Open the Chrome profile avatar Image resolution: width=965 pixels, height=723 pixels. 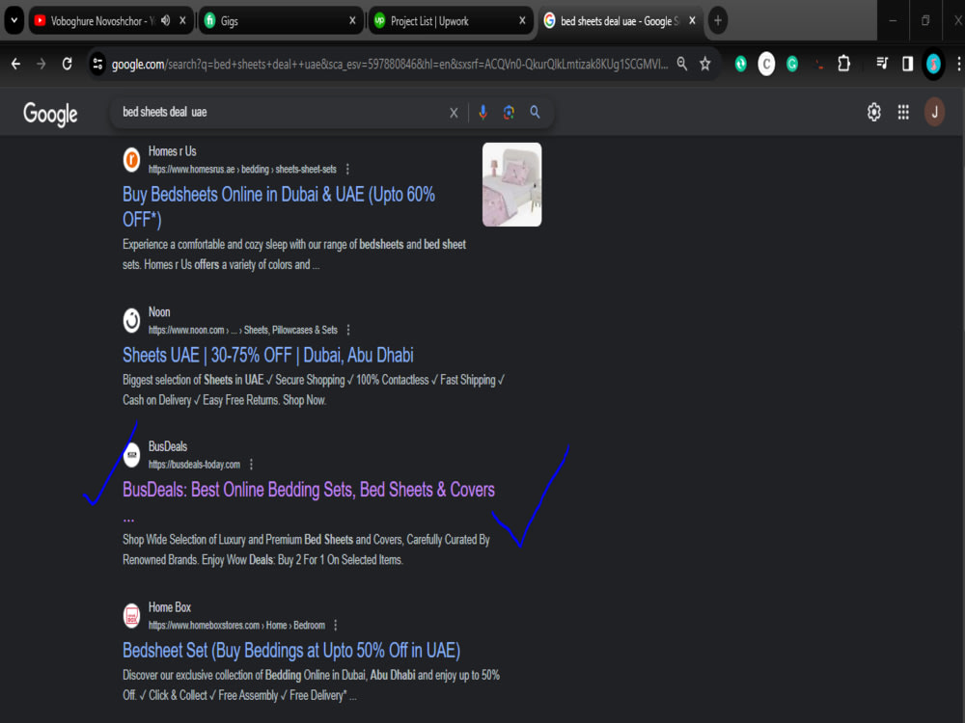pos(933,64)
